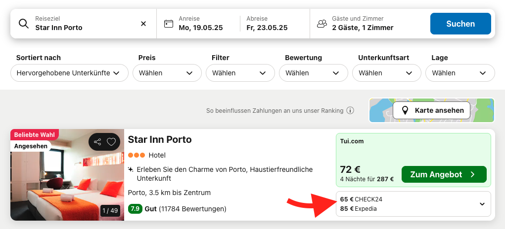This screenshot has width=505, height=229.
Task: Expand more price offers with chevron
Action: point(482,204)
